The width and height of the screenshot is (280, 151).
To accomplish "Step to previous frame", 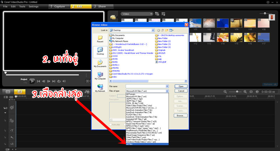I will click(43, 81).
